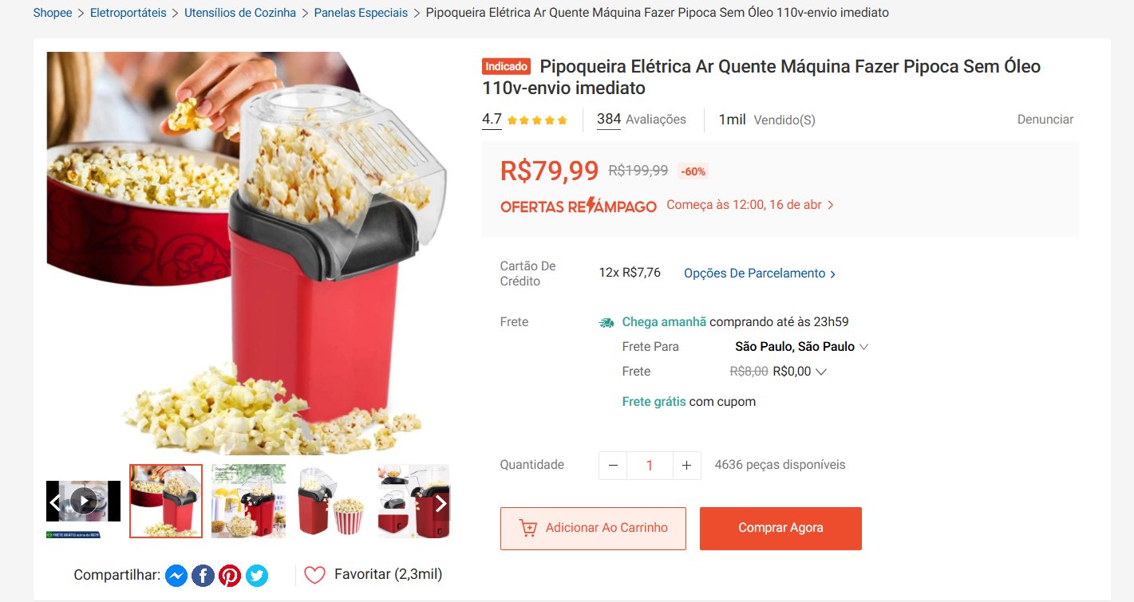Click the quantity input field
Screen dimensions: 1134x602
pyautogui.click(x=650, y=466)
